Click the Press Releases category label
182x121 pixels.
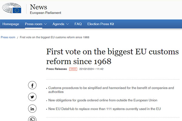coord(56,69)
